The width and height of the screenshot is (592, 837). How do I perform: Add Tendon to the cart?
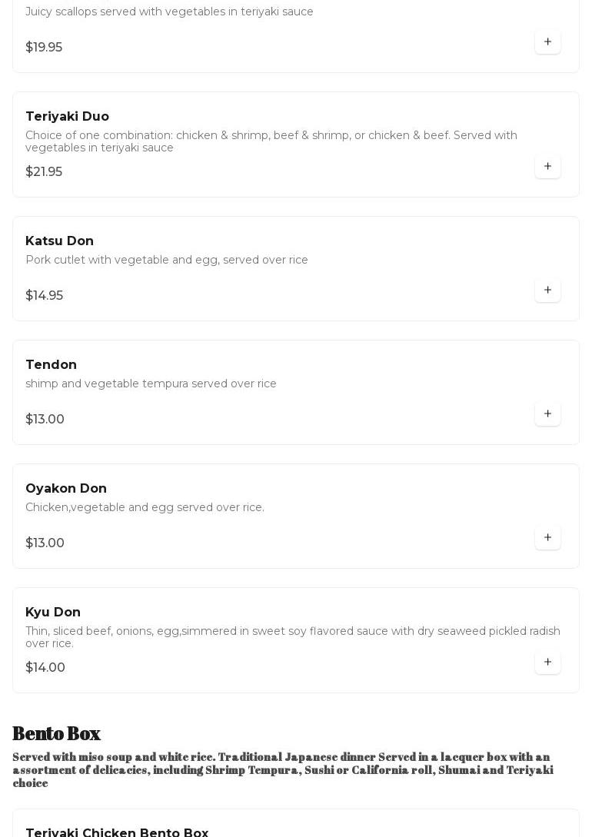coord(547,414)
